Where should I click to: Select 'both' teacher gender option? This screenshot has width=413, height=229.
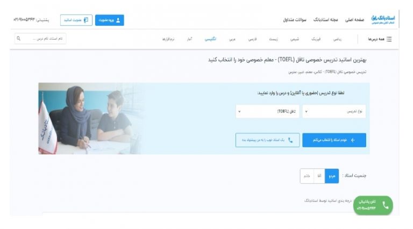click(x=332, y=176)
